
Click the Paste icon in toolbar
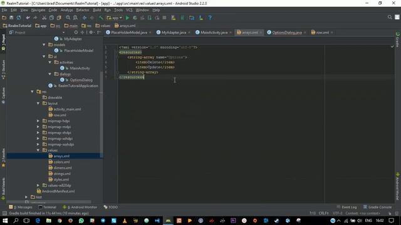pyautogui.click(x=59, y=18)
